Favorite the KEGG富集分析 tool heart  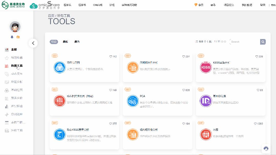coord(256,57)
